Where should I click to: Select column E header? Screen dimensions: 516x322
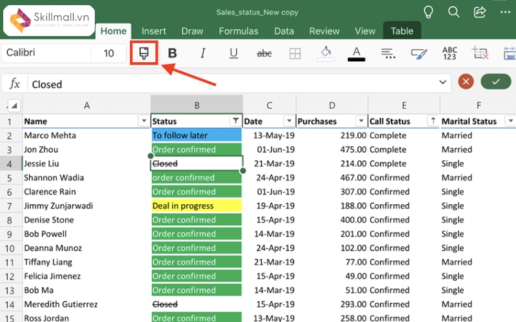[x=404, y=106]
